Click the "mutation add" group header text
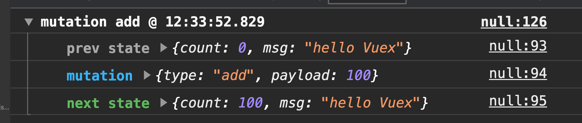Screen dimensions: 582x123 90,22
